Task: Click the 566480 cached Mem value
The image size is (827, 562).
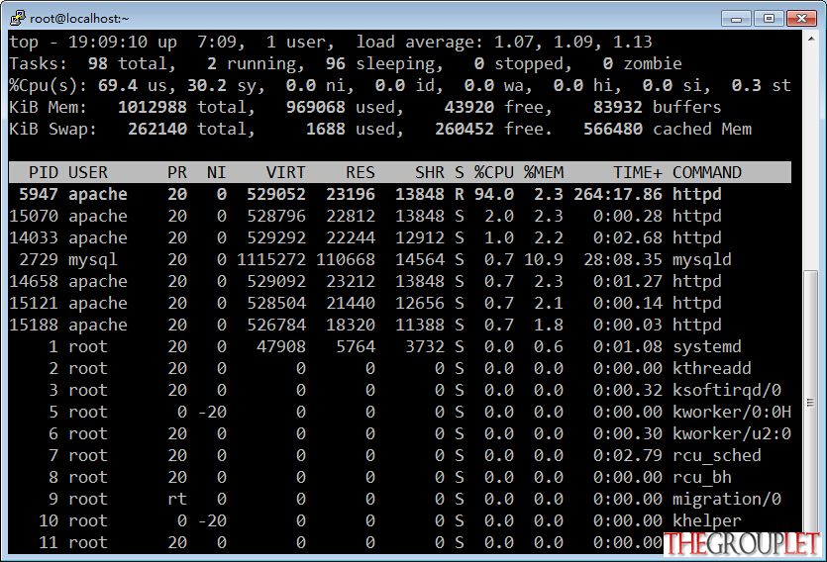Action: [613, 129]
